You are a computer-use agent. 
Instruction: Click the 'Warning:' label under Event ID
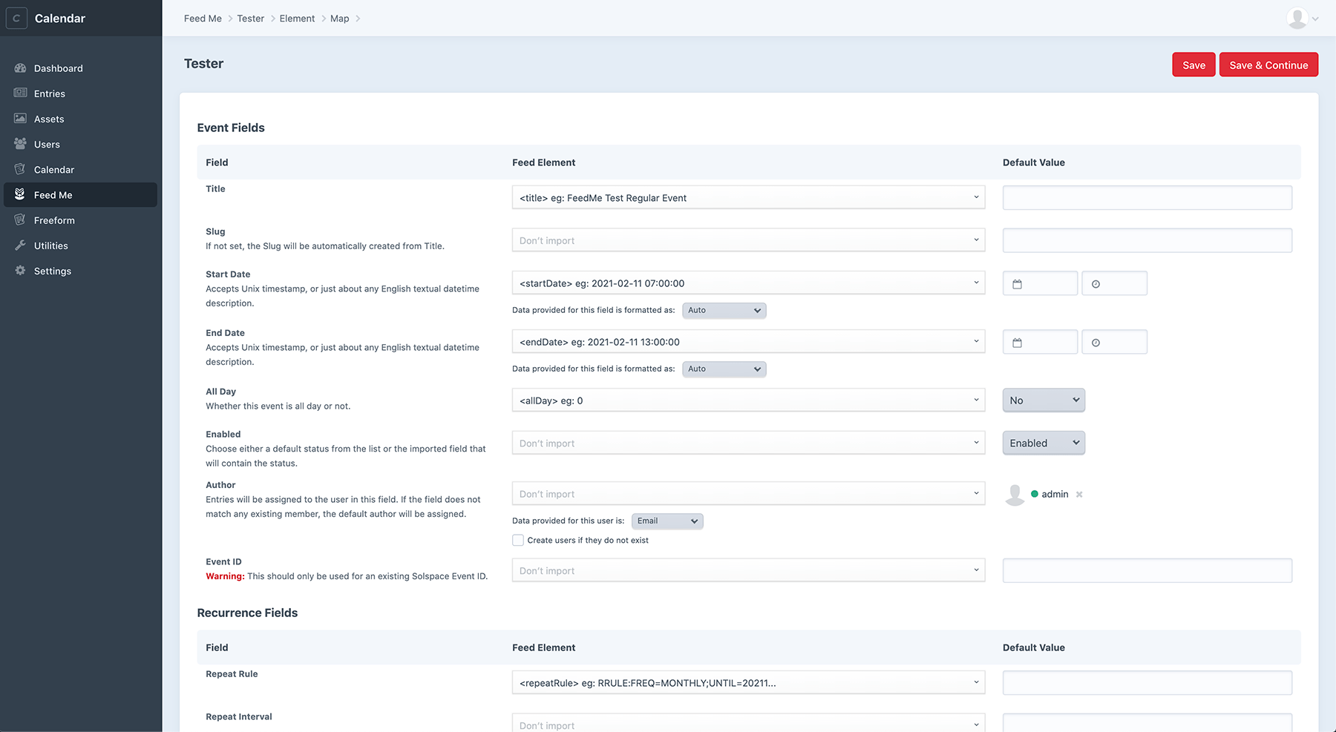point(225,576)
